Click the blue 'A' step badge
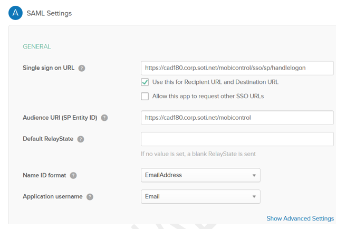The image size is (346, 229). [x=15, y=13]
